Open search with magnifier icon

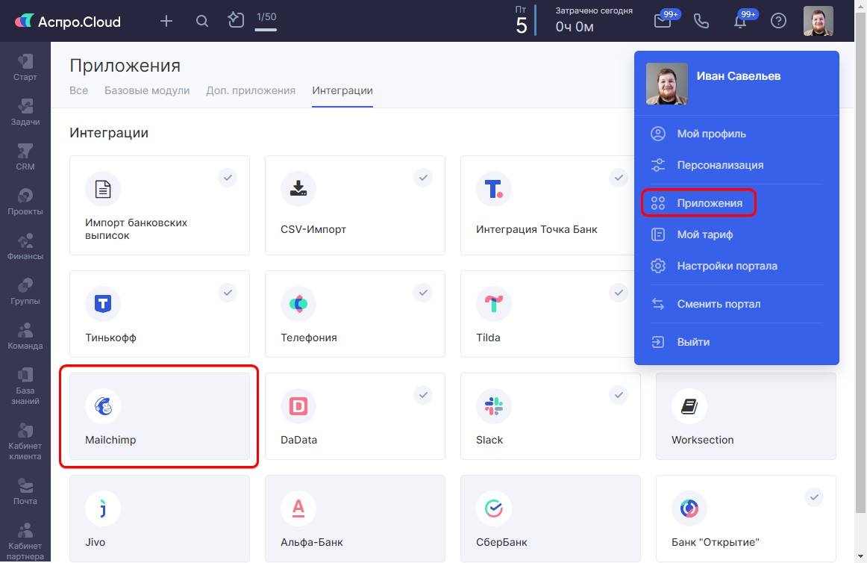click(x=202, y=21)
